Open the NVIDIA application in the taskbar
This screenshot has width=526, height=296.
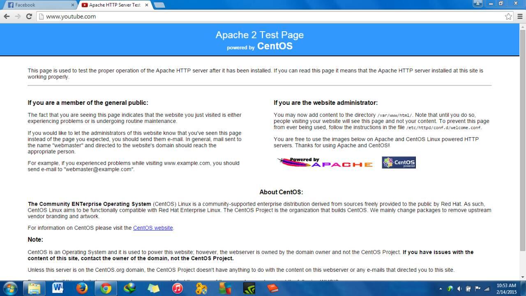point(249,288)
